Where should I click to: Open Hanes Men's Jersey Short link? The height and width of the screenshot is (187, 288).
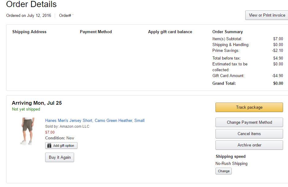pyautogui.click(x=95, y=120)
